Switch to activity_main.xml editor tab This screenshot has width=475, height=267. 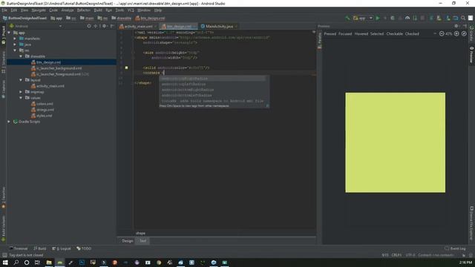point(138,27)
